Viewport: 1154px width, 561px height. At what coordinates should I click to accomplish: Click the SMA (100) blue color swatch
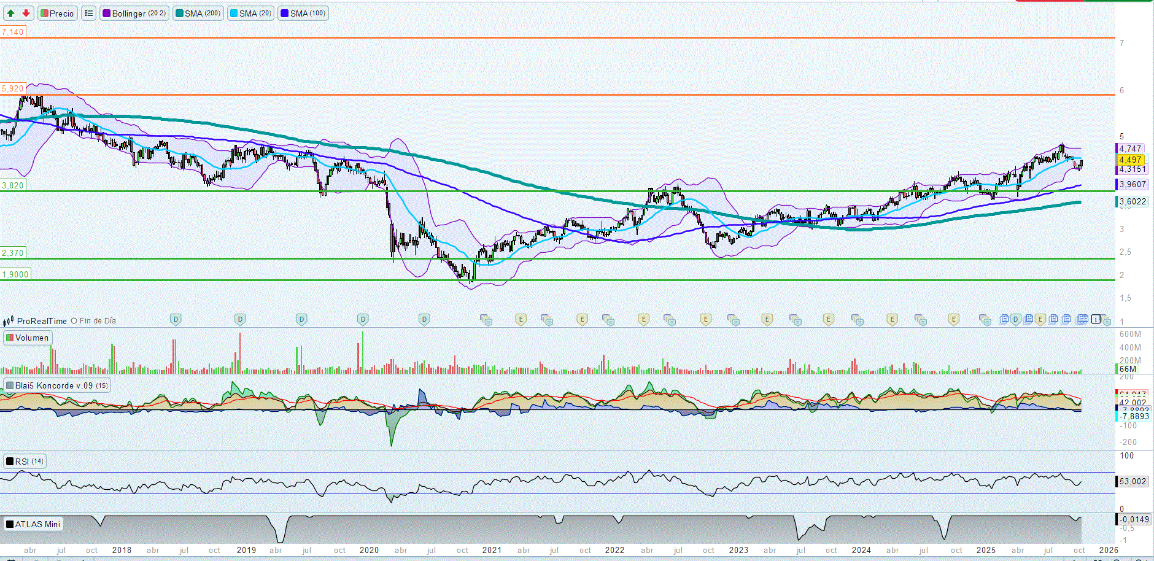(285, 13)
